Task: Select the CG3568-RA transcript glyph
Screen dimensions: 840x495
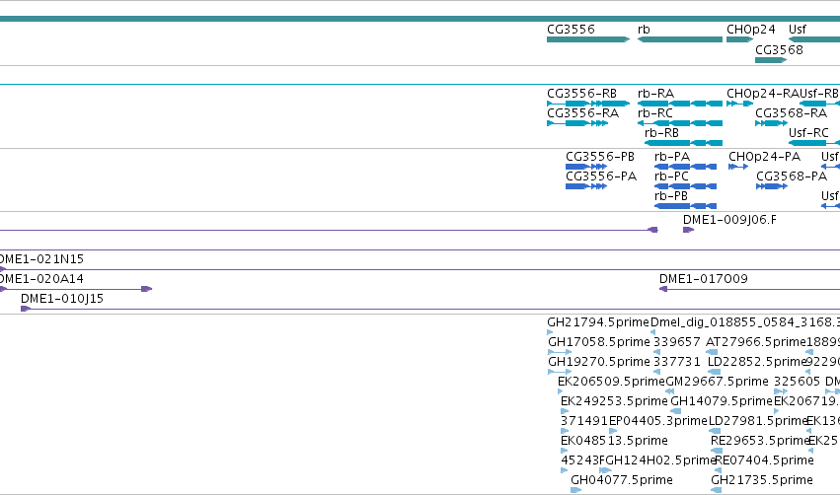Action: coord(772,123)
